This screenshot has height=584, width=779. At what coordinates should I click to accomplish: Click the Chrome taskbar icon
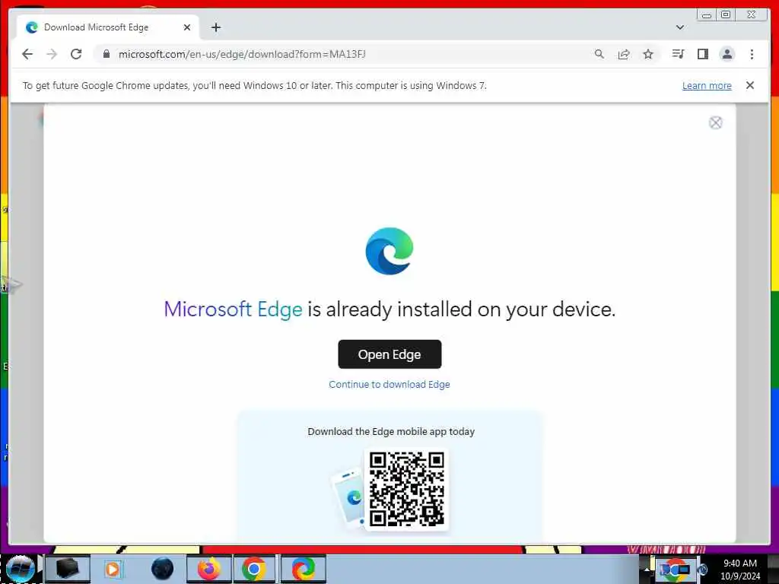click(254, 569)
